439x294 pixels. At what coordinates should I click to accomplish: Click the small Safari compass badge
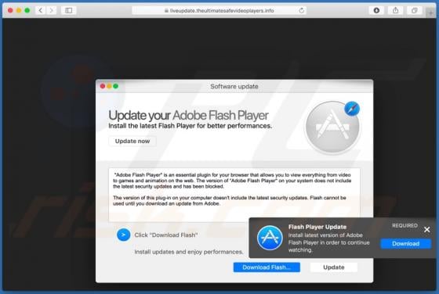352,109
